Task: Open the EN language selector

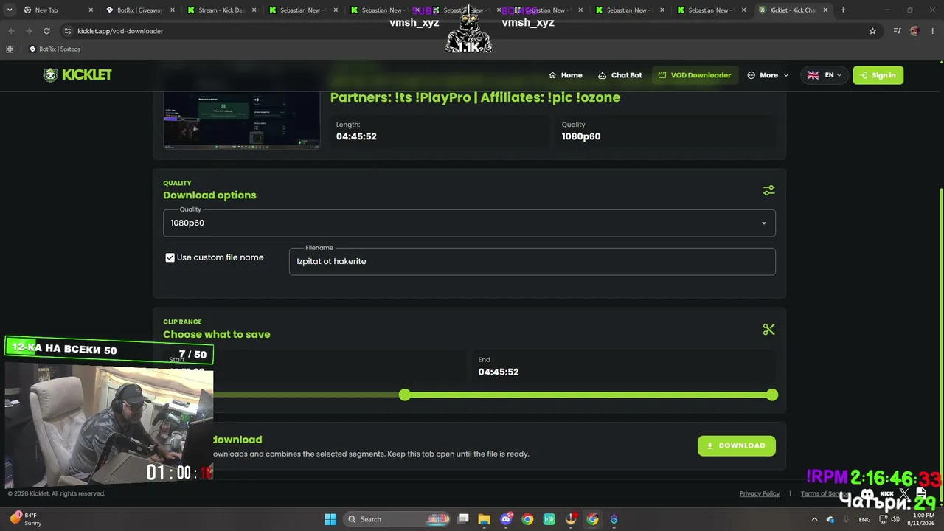Action: click(825, 75)
